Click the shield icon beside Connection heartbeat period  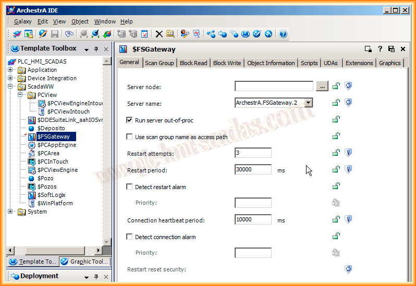tap(348, 219)
